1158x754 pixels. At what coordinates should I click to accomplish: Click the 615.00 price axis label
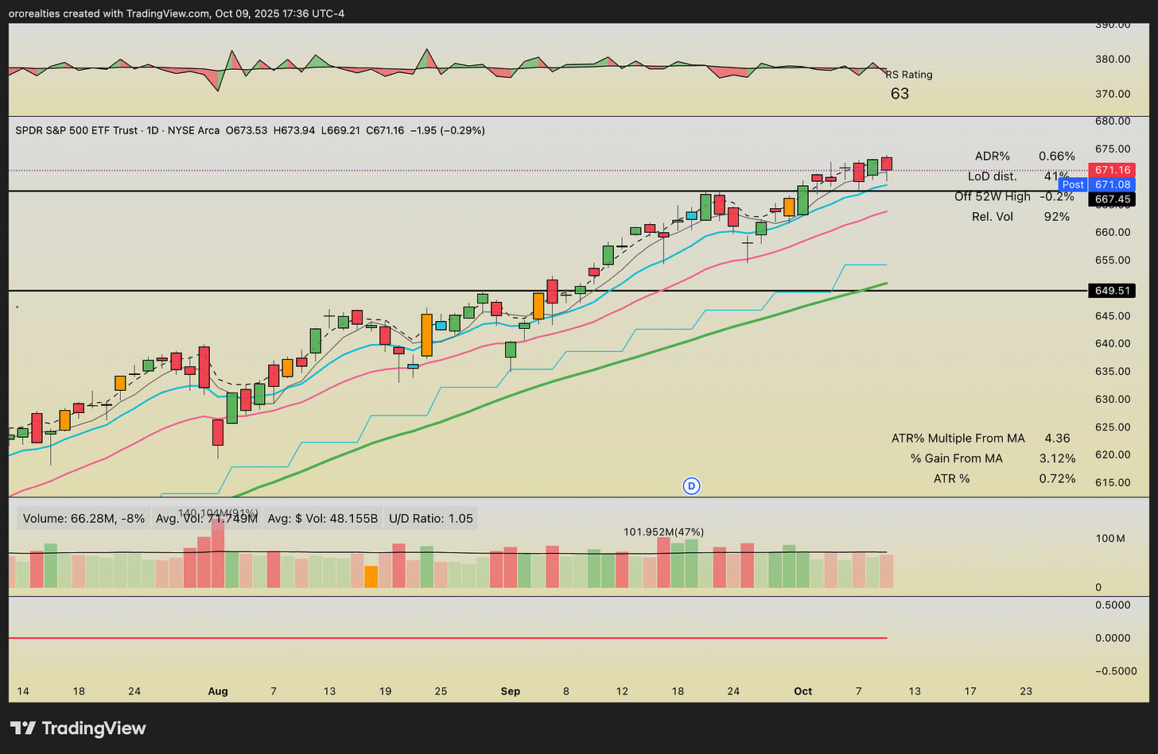1113,482
